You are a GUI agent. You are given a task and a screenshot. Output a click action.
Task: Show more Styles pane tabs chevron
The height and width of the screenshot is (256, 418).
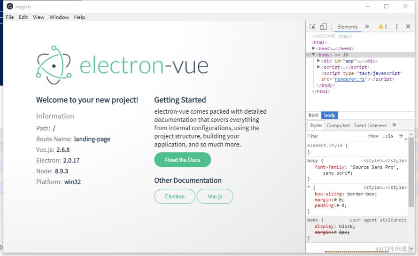tap(394, 125)
